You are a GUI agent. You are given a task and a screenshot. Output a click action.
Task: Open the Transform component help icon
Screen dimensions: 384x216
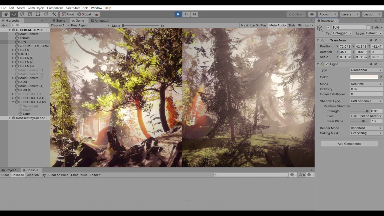click(371, 40)
